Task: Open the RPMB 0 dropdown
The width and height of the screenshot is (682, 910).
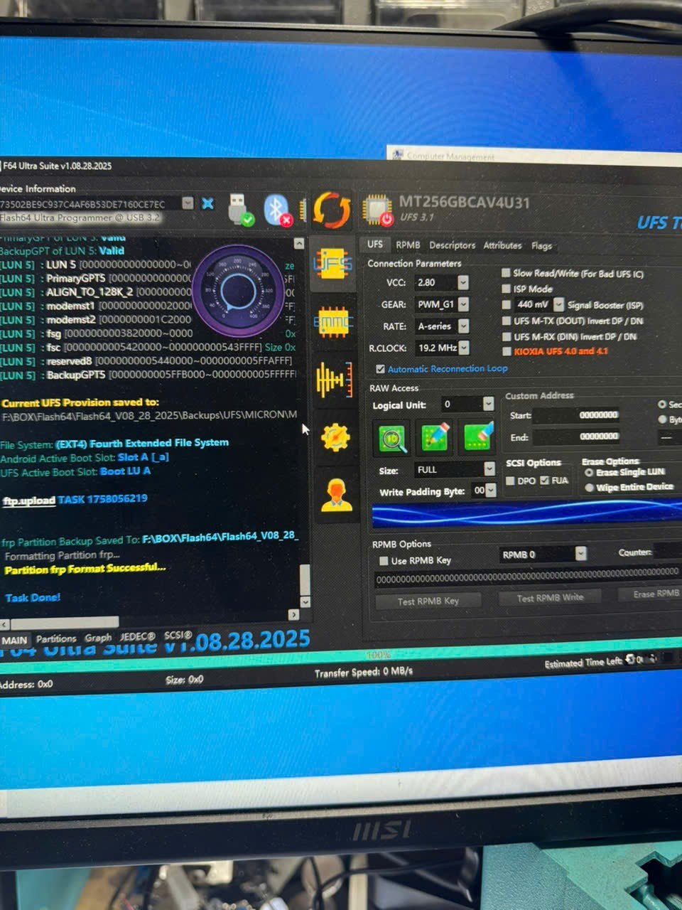Action: [x=580, y=554]
